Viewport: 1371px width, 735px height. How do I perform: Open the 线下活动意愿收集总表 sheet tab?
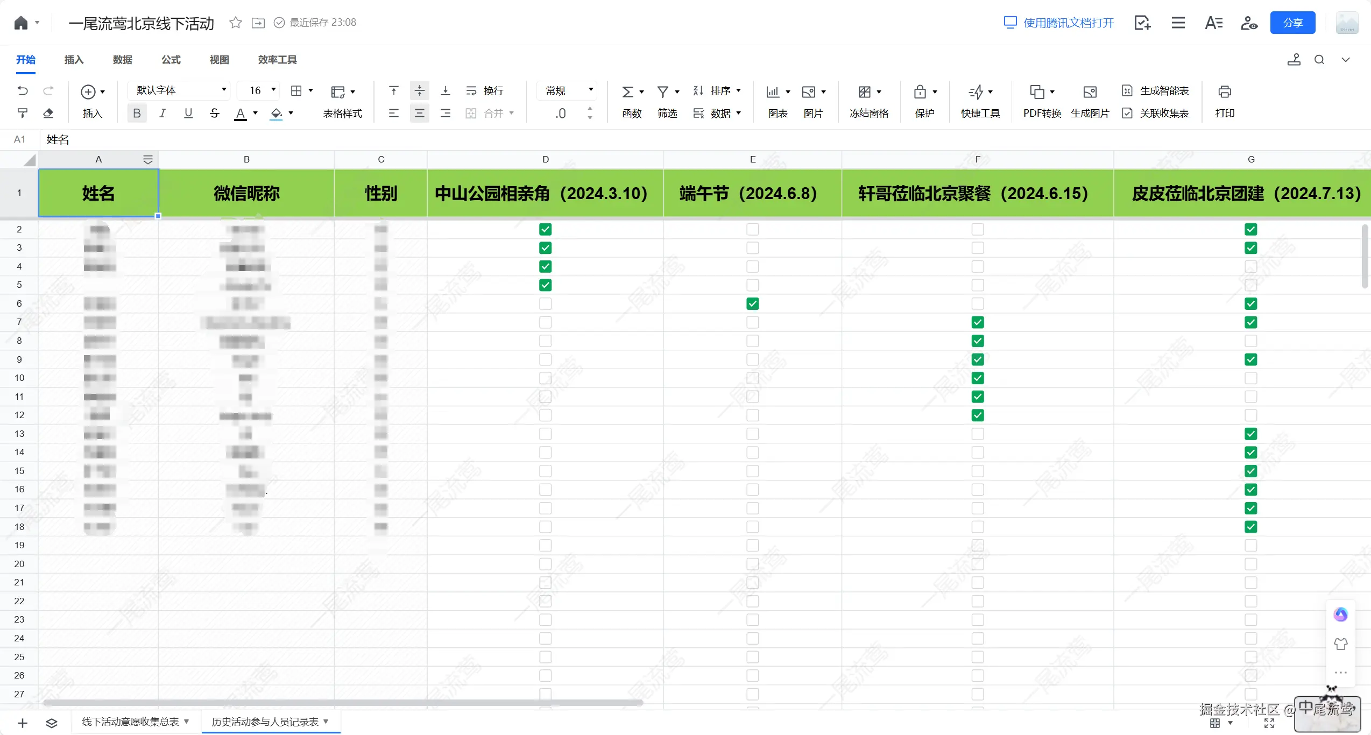[130, 722]
